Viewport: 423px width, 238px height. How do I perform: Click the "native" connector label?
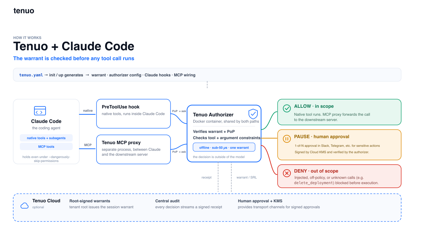click(x=88, y=111)
